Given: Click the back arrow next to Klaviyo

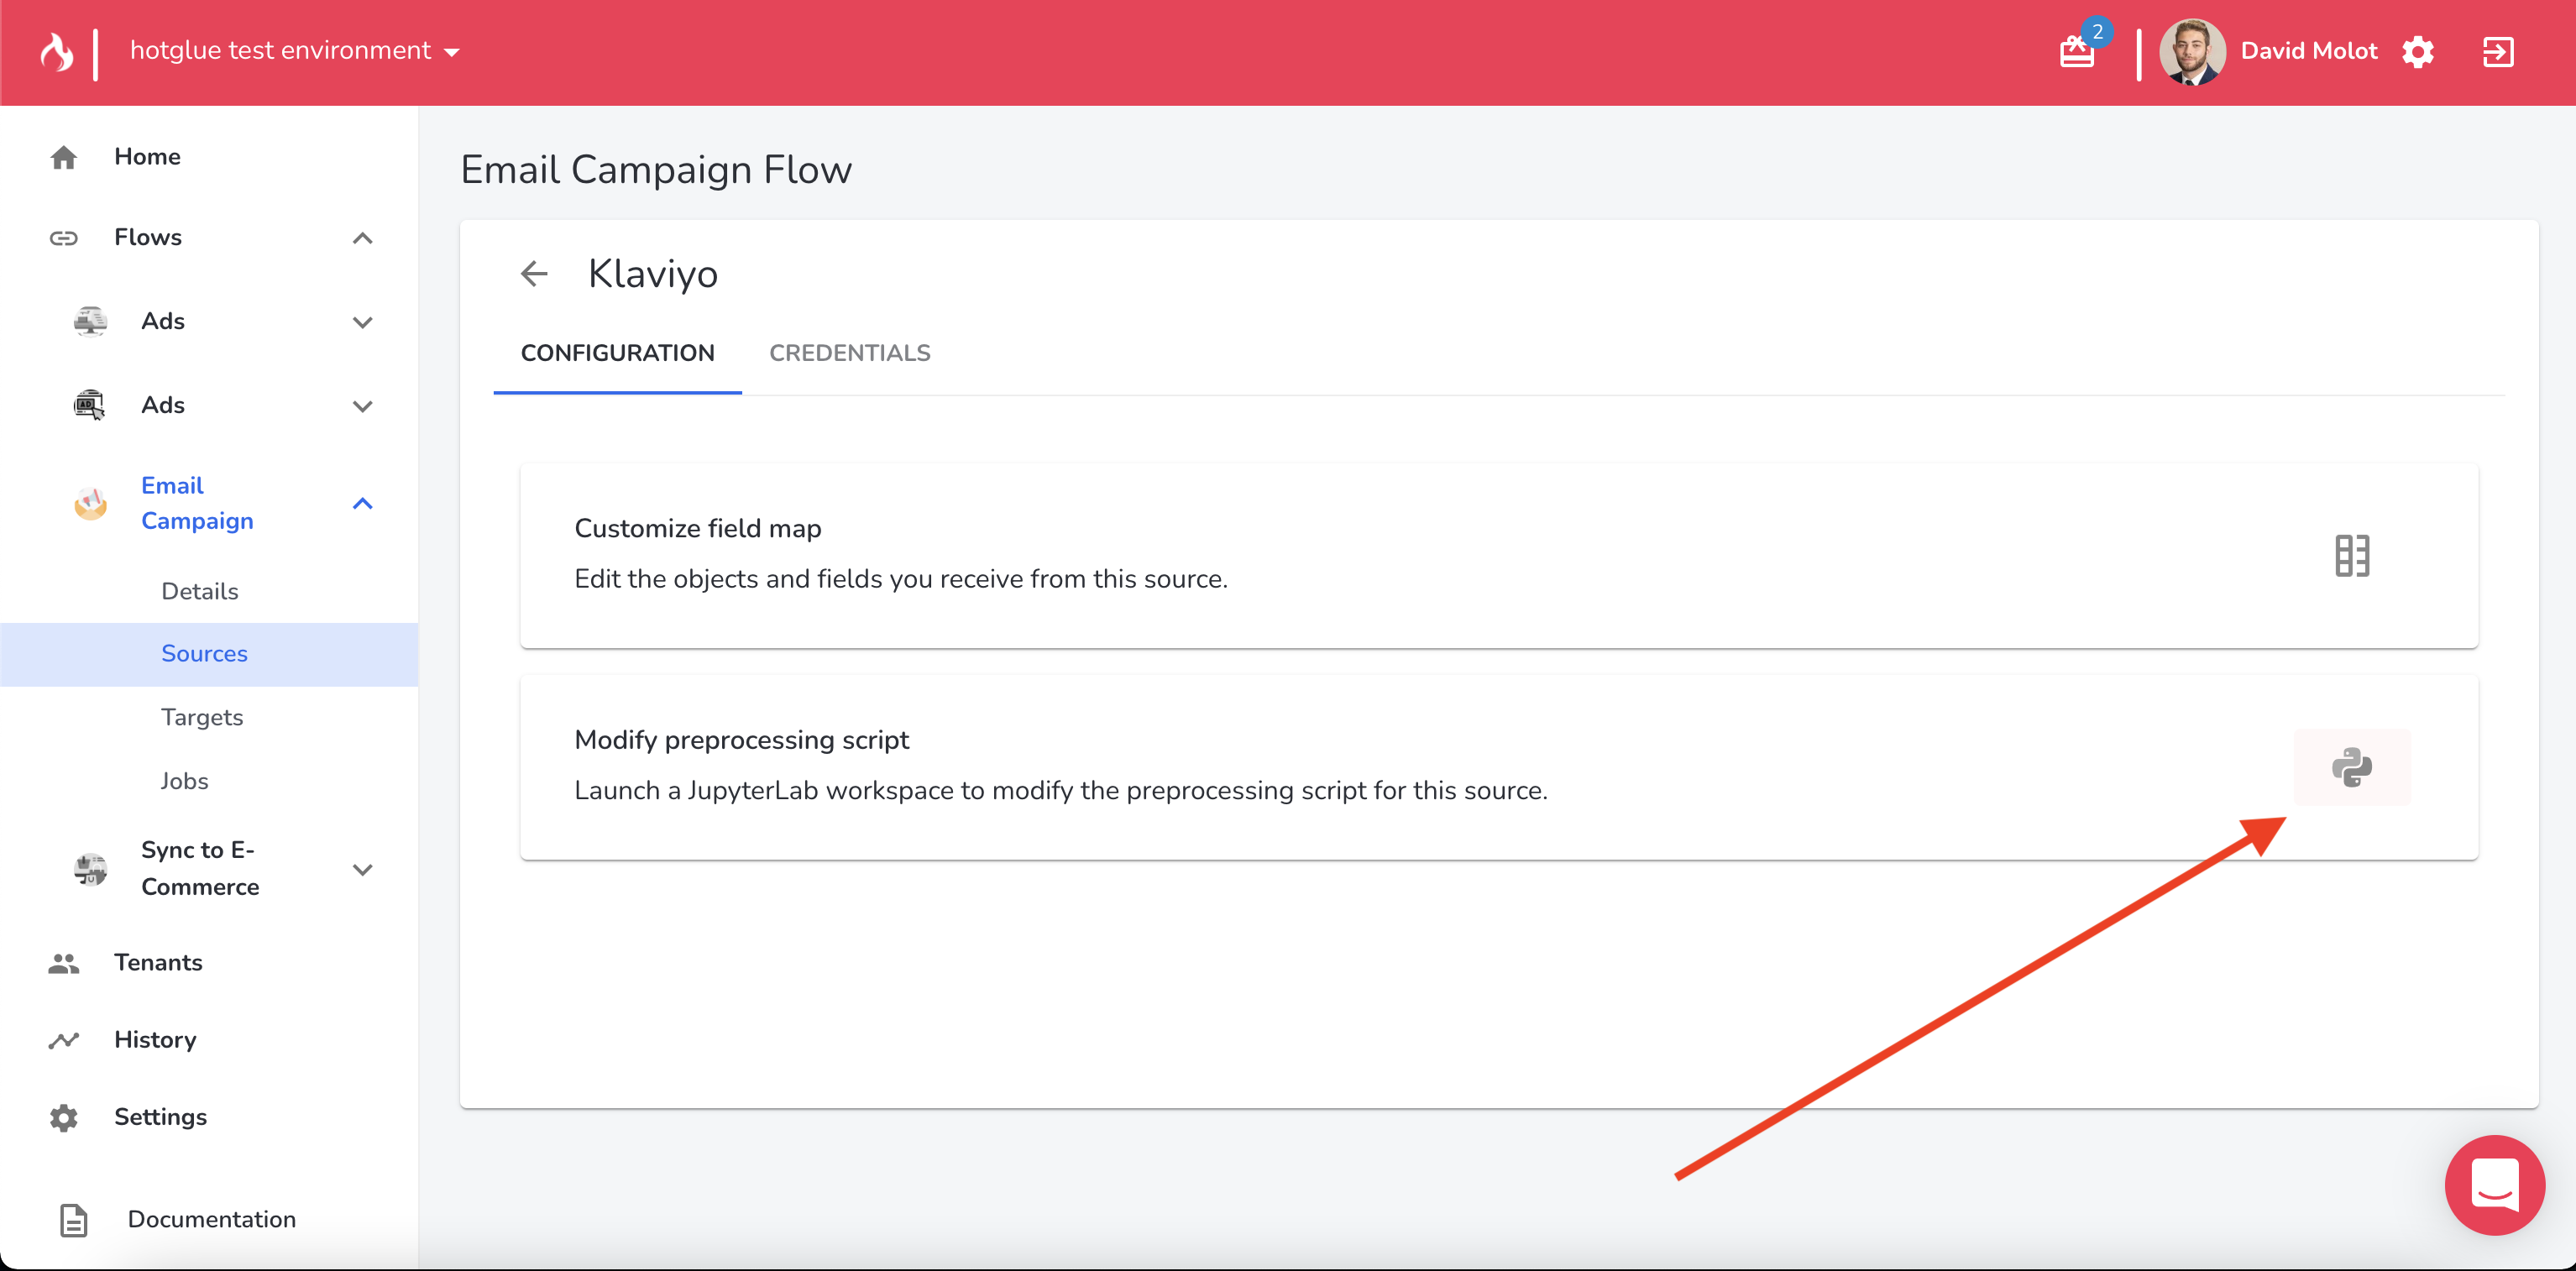Looking at the screenshot, I should (534, 274).
